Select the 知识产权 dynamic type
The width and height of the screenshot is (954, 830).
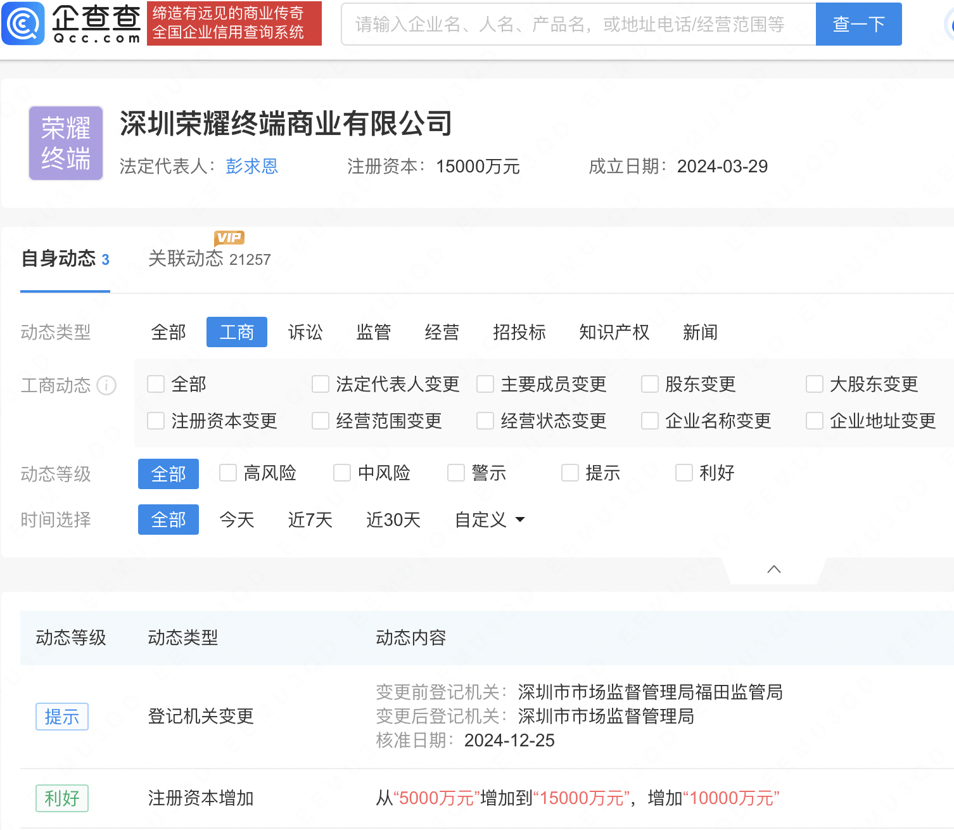(614, 332)
